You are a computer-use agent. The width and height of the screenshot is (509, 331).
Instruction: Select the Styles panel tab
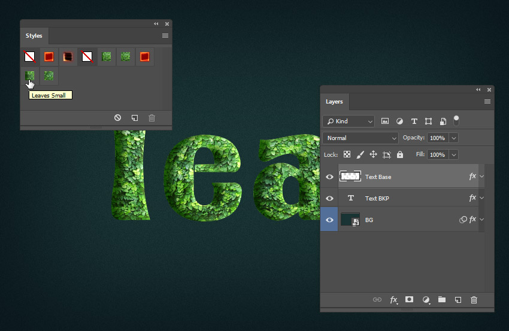[x=34, y=36]
